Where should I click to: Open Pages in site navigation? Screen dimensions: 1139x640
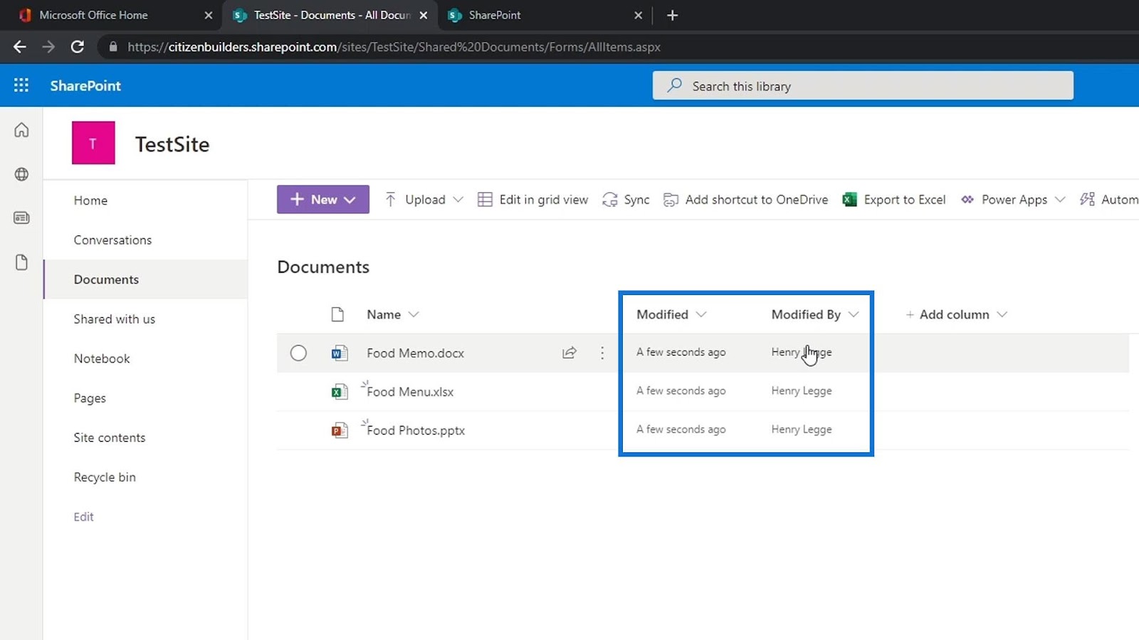(90, 398)
